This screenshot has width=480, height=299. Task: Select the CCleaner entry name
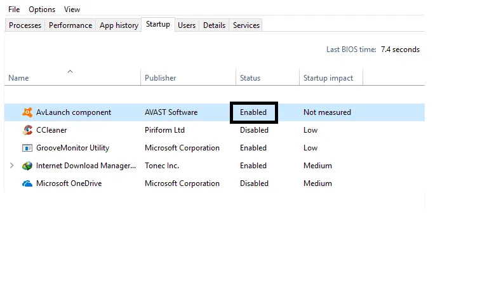pos(51,130)
